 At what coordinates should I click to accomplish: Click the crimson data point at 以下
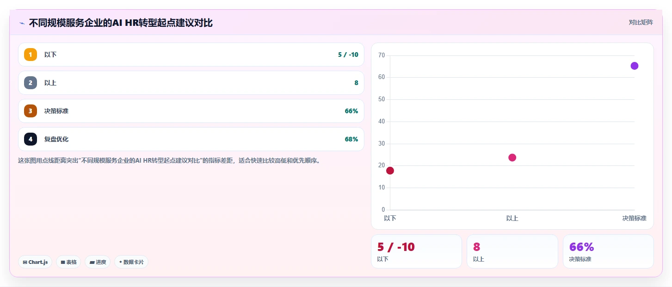[390, 171]
